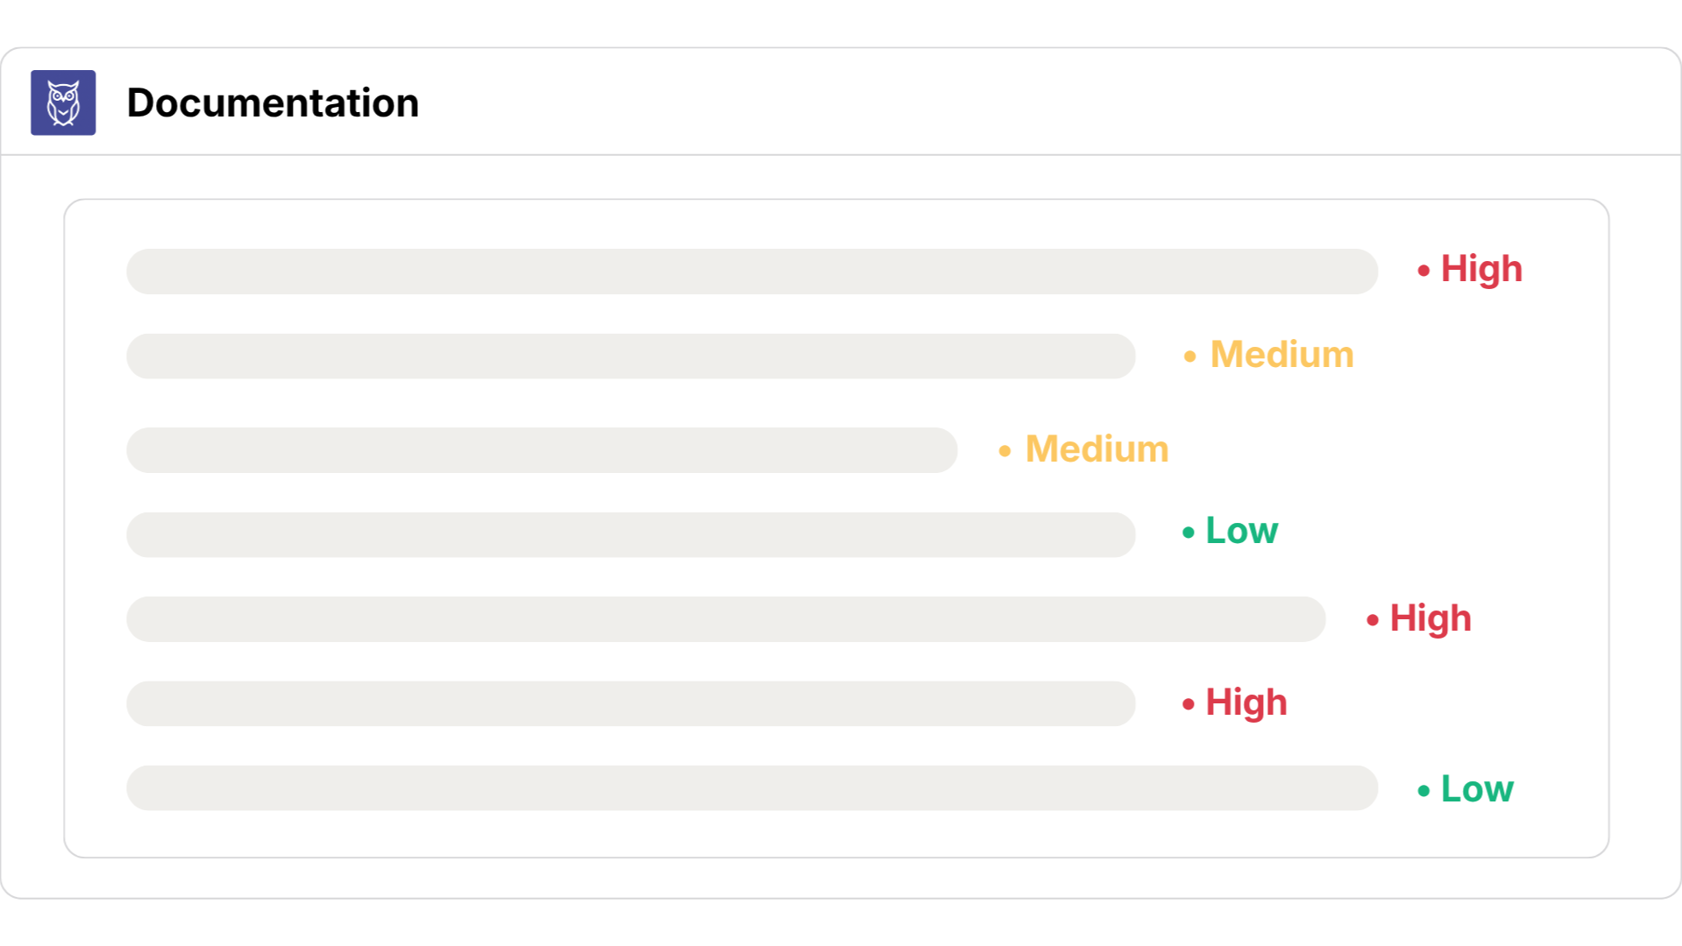The width and height of the screenshot is (1682, 946).
Task: Click the red dot beside the sixth-row High label
Action: coord(1188,704)
